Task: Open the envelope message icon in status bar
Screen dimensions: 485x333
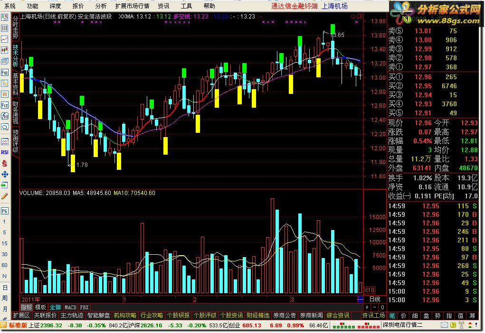Action: coord(444,325)
